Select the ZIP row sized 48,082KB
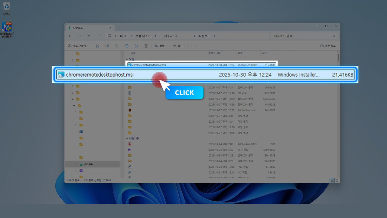Screen dimensions: 387x218 click(201, 105)
